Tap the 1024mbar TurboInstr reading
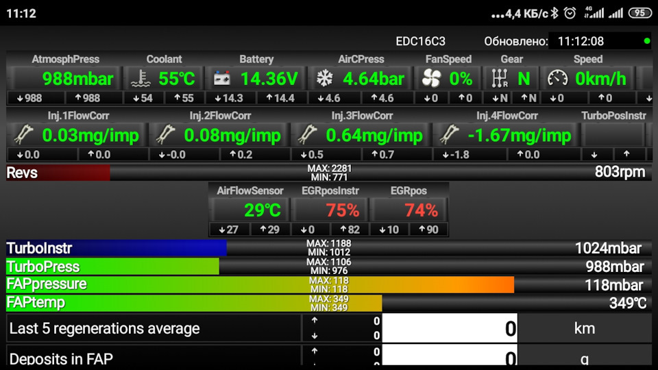 (608, 248)
